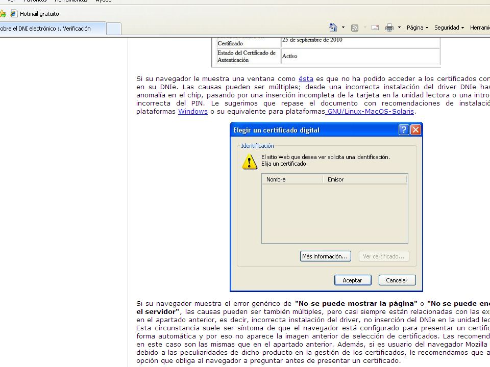Screen dimensions: 490x367
Task: Open the Página menu
Action: 418,28
